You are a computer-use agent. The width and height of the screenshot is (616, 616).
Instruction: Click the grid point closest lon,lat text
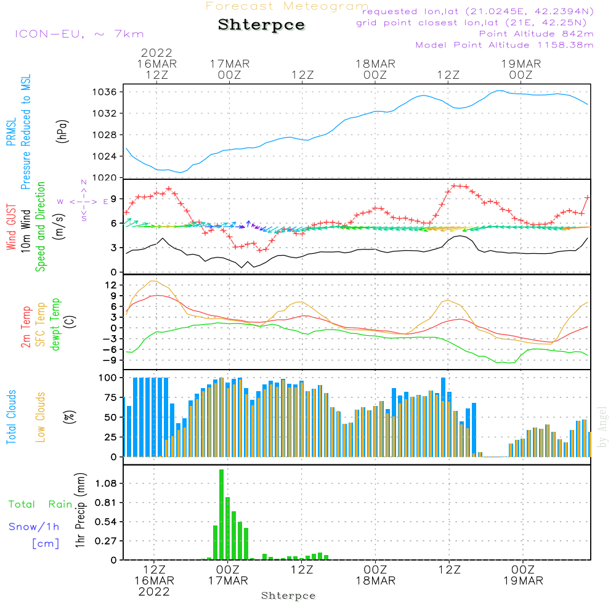coord(471,23)
